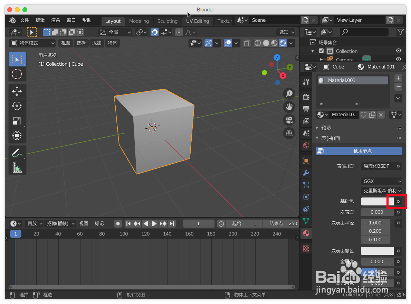Viewport: 411px width, 304px height.
Task: Remove the material slot
Action: [399, 86]
